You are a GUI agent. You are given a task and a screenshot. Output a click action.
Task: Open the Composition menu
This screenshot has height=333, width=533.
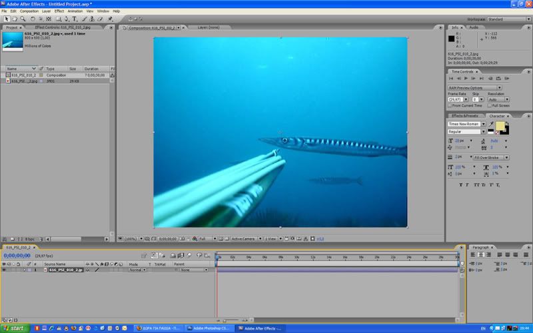[x=29, y=11]
